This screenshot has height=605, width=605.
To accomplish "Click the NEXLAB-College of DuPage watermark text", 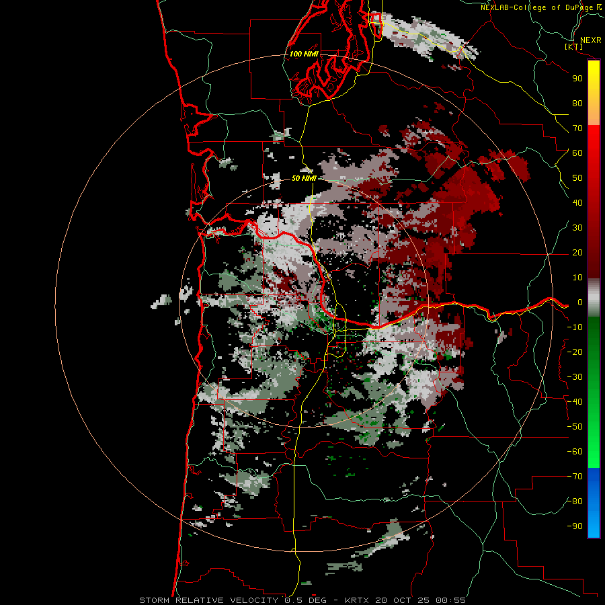I will pos(540,7).
